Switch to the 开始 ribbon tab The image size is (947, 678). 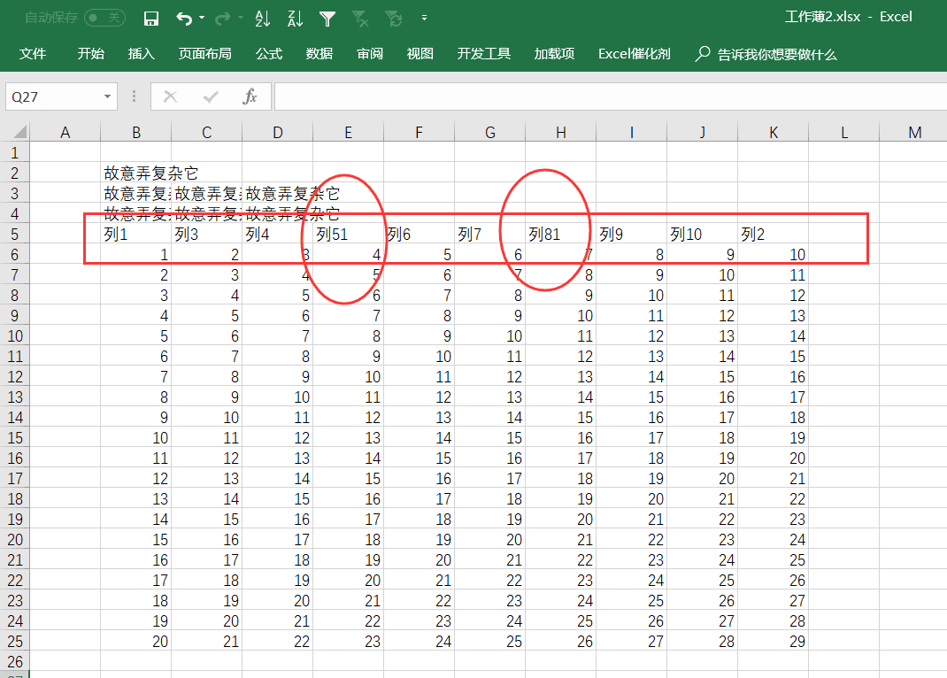coord(91,54)
